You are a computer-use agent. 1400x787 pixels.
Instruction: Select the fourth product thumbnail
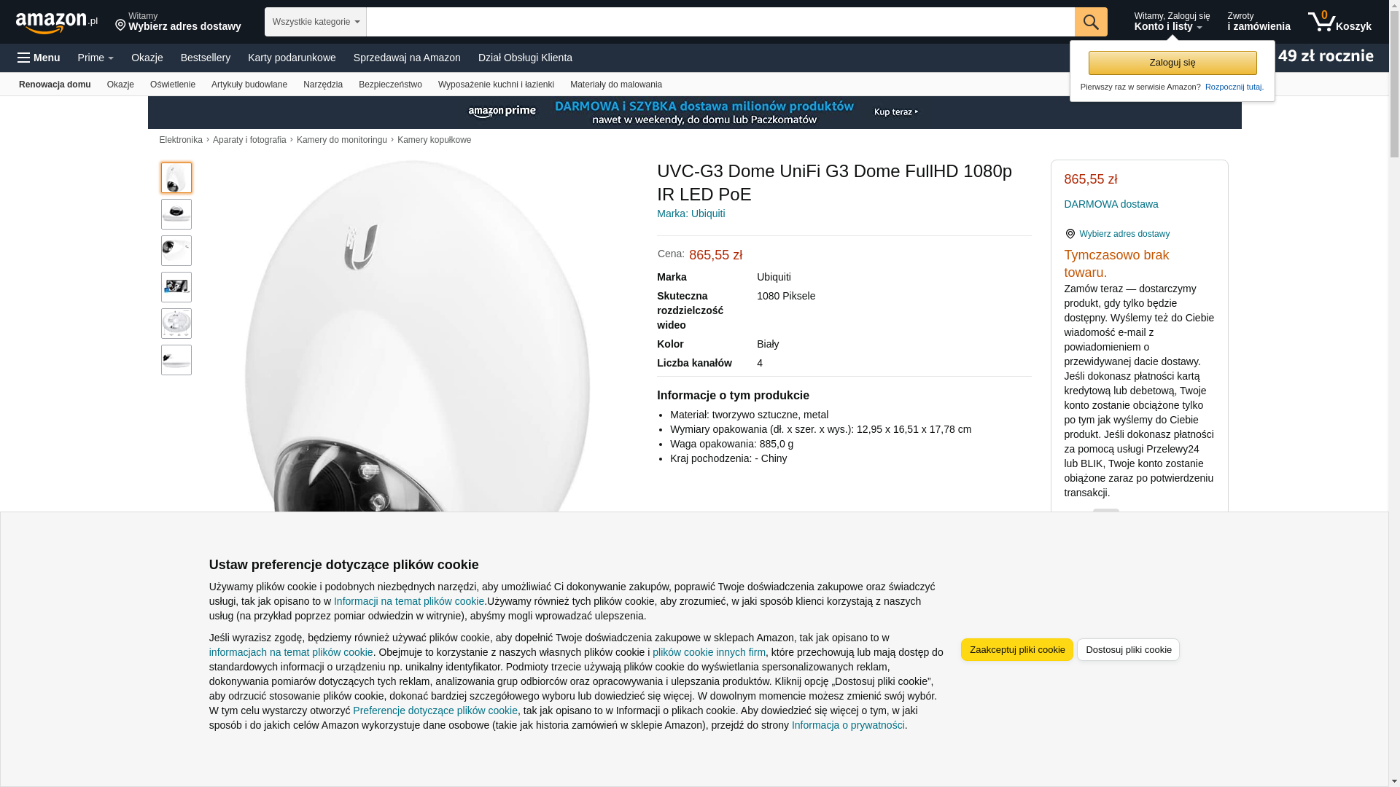(176, 287)
